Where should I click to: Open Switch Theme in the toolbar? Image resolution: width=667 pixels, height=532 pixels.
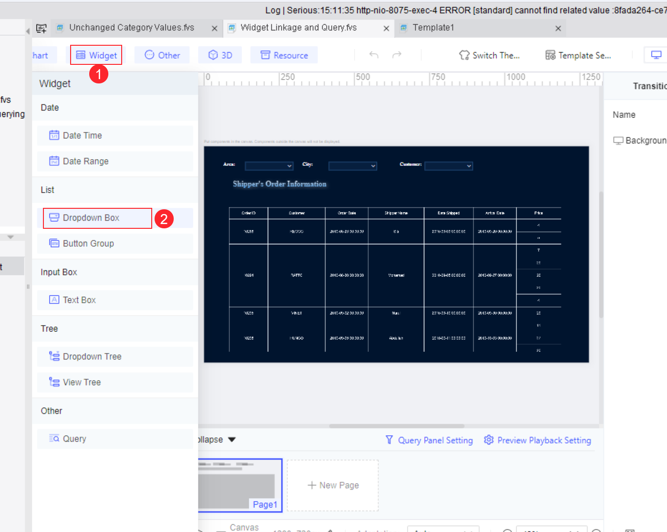click(x=489, y=55)
